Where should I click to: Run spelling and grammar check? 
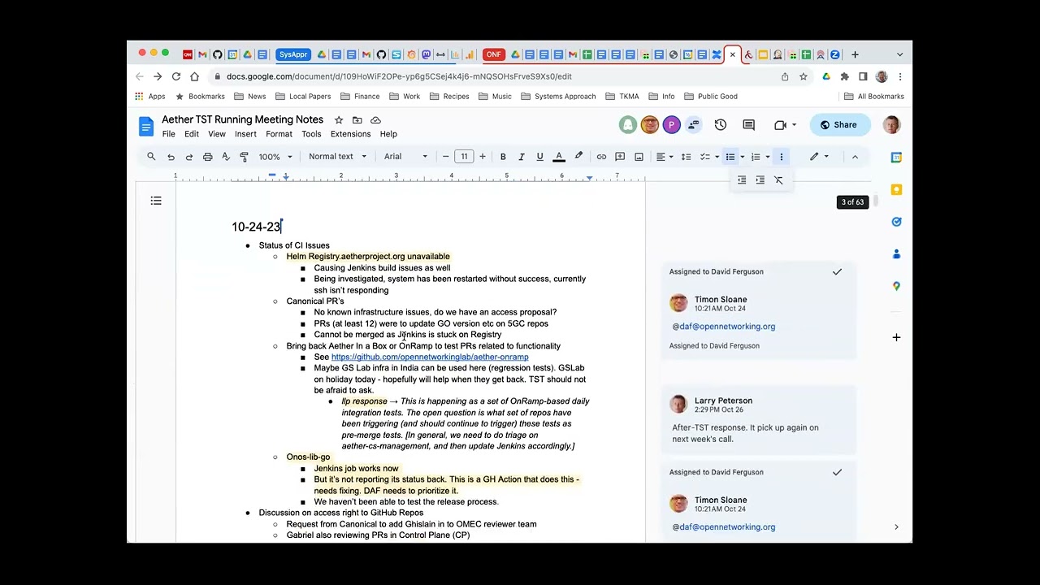226,157
